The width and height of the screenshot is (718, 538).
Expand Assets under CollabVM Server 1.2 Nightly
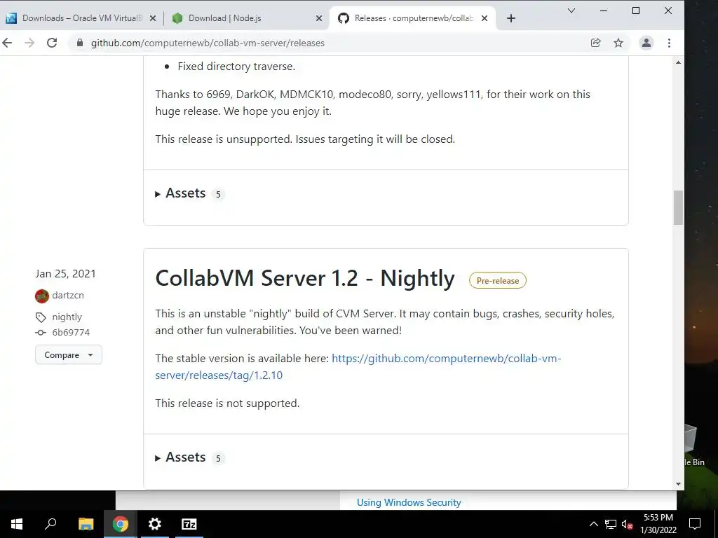click(189, 457)
